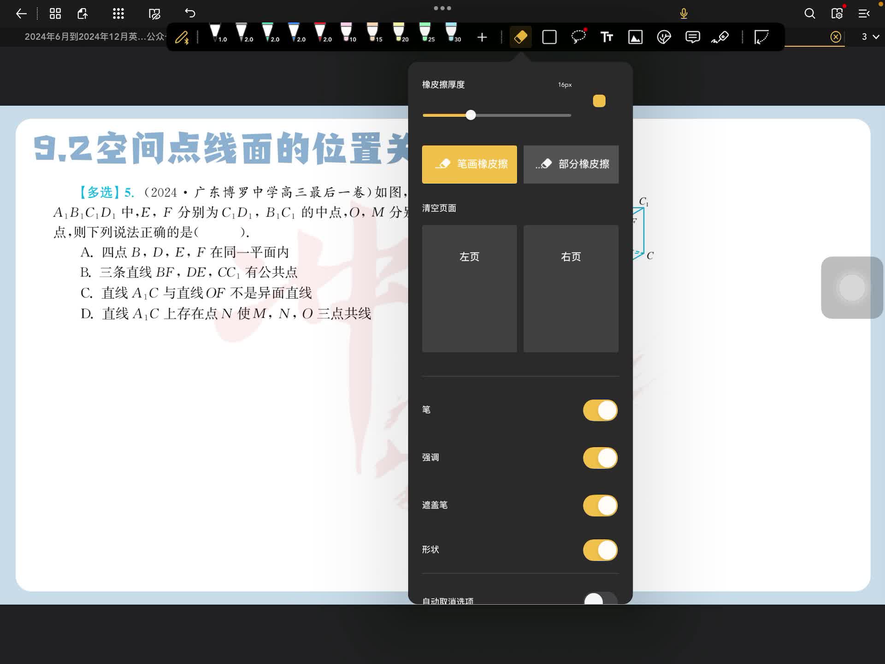Switch off the 遮盖笔 toggle
This screenshot has width=885, height=664.
click(600, 505)
